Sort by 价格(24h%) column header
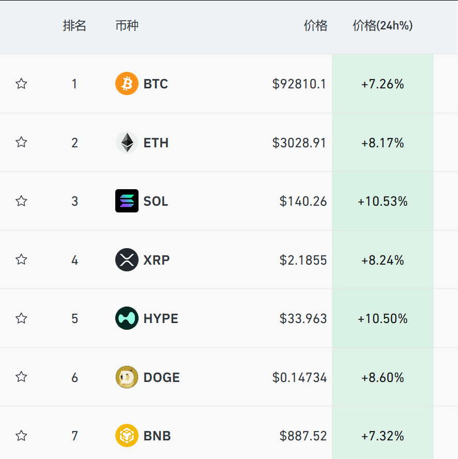Viewport: 458px width, 459px height. pos(383,26)
